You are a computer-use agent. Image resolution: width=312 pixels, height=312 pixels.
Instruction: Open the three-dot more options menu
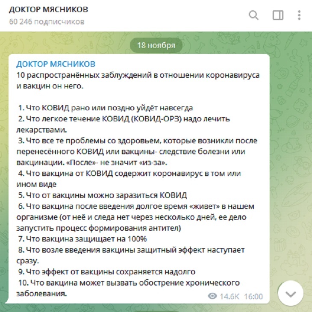[x=299, y=15]
